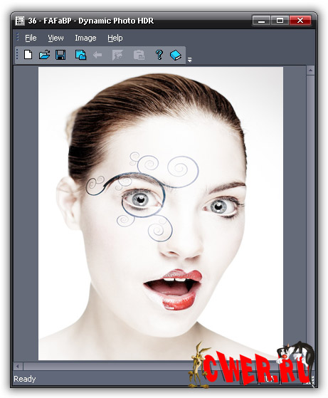Click the application icon in title bar
Image resolution: width=328 pixels, height=398 pixels.
pyautogui.click(x=20, y=21)
